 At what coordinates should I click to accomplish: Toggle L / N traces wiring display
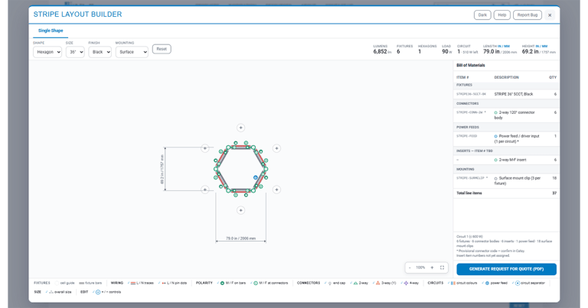[141, 283]
